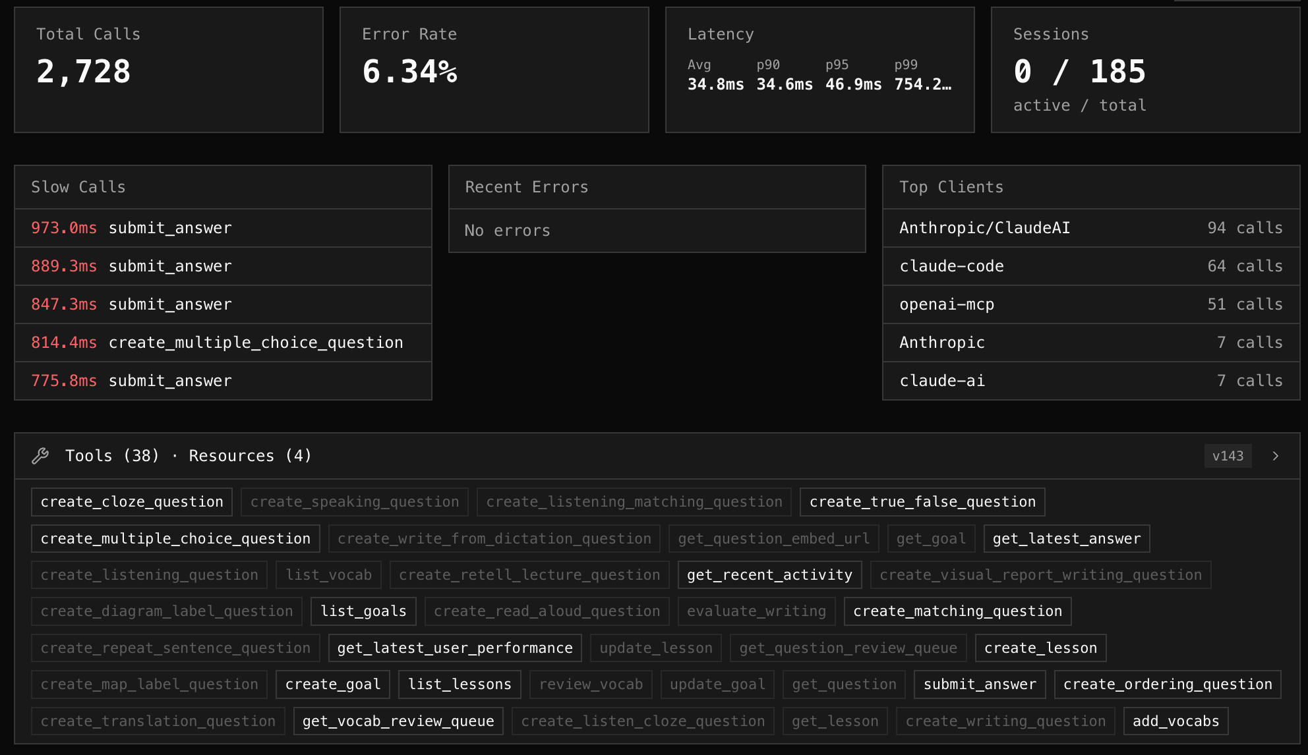The width and height of the screenshot is (1308, 755).
Task: Select the Anthropic 7 calls client row
Action: tap(1091, 343)
